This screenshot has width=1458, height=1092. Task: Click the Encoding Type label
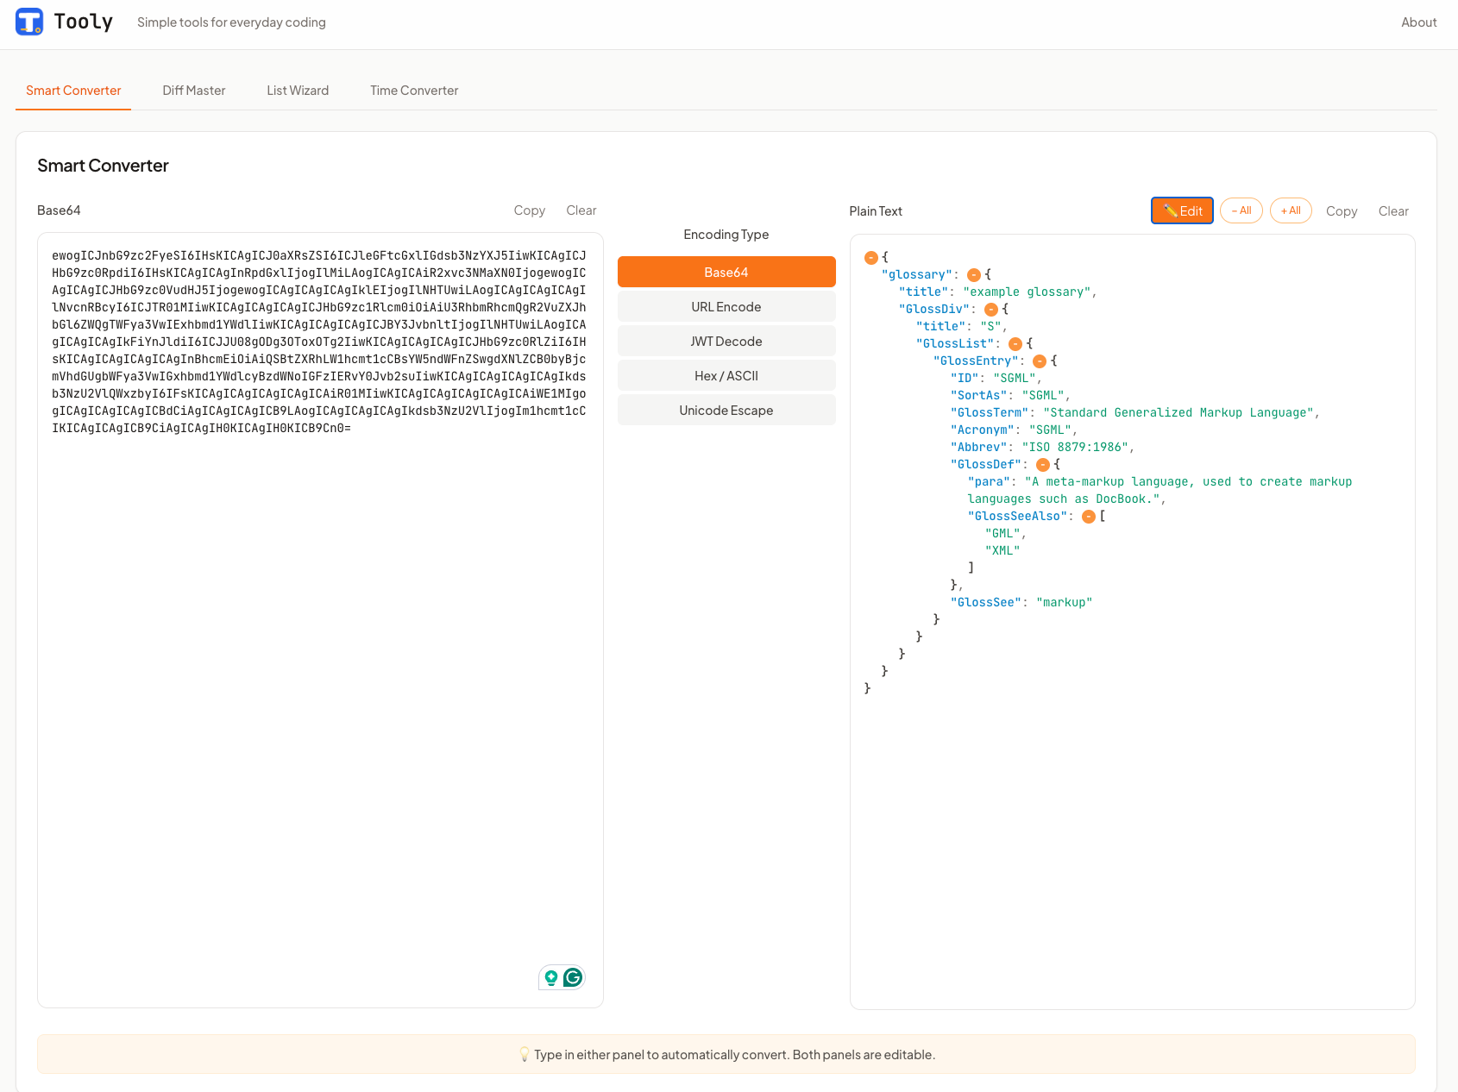click(x=726, y=235)
